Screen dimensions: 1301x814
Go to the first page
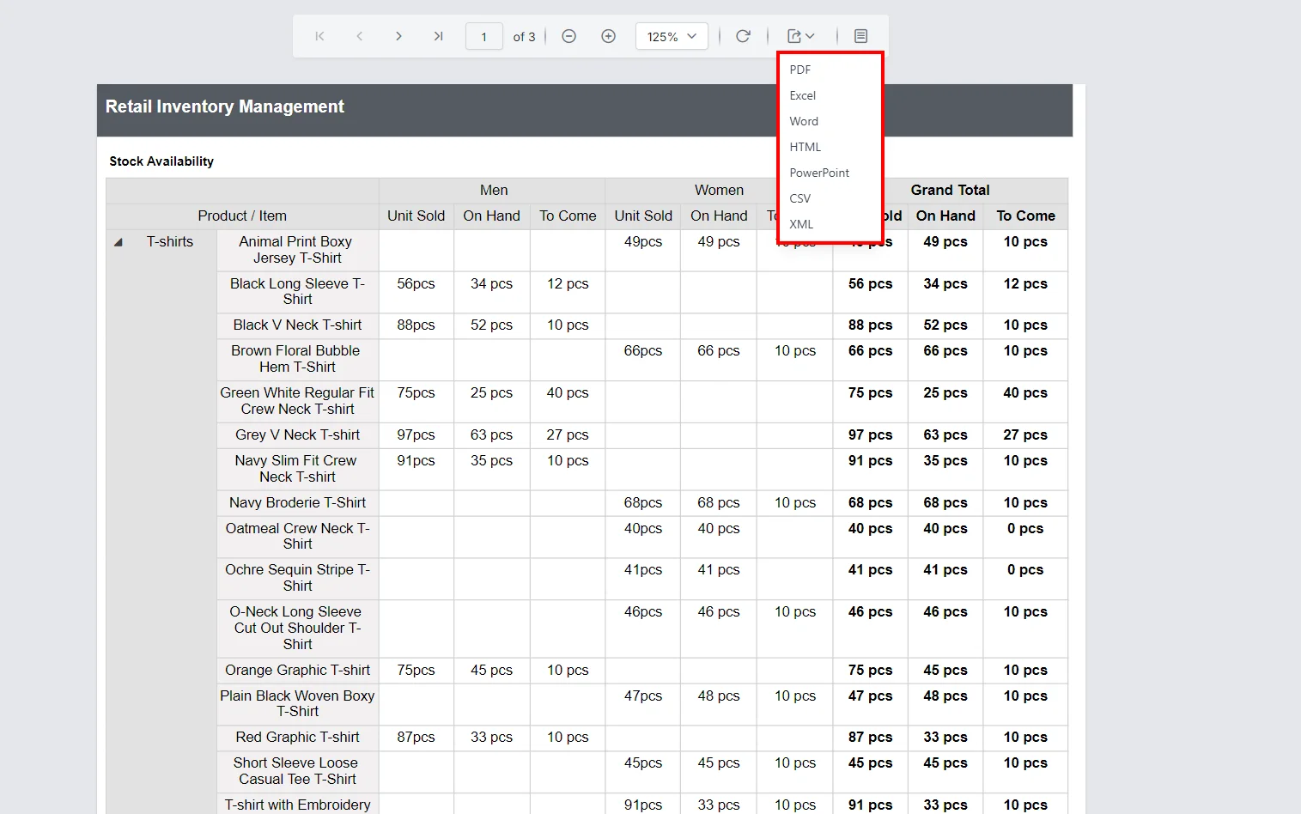point(319,36)
